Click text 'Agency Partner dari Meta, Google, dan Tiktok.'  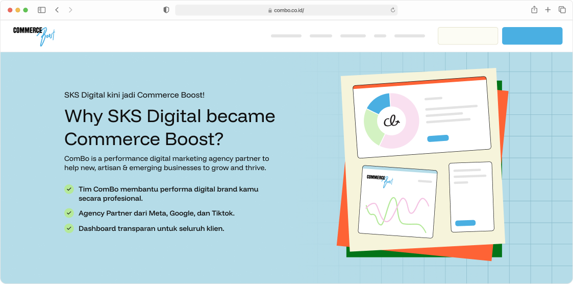[x=157, y=213]
